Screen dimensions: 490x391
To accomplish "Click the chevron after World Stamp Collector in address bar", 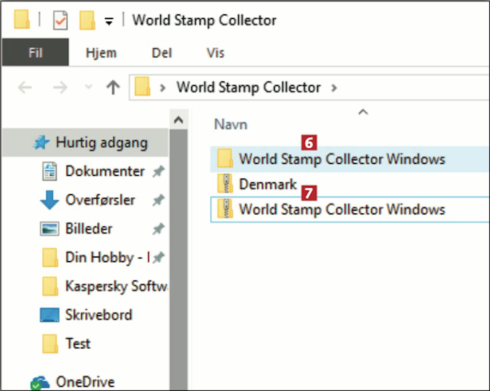I will coord(334,88).
